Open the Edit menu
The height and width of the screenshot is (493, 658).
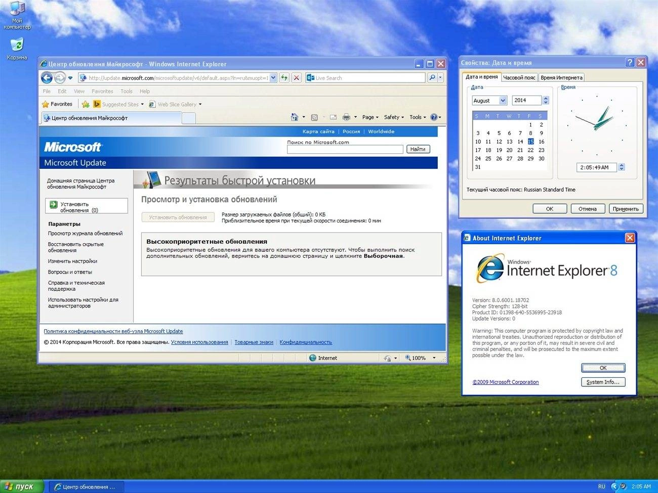pyautogui.click(x=62, y=92)
